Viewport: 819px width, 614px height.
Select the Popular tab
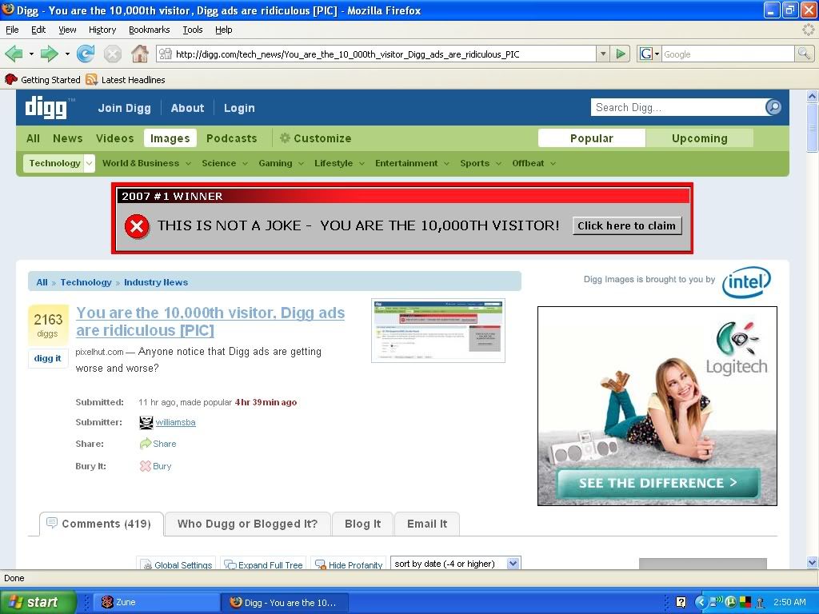click(x=592, y=138)
